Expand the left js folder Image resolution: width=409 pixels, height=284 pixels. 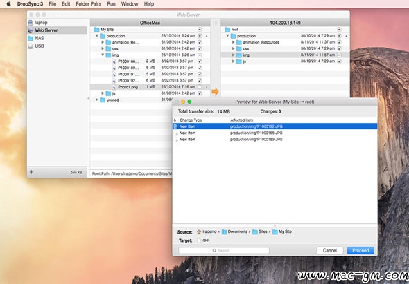click(103, 93)
